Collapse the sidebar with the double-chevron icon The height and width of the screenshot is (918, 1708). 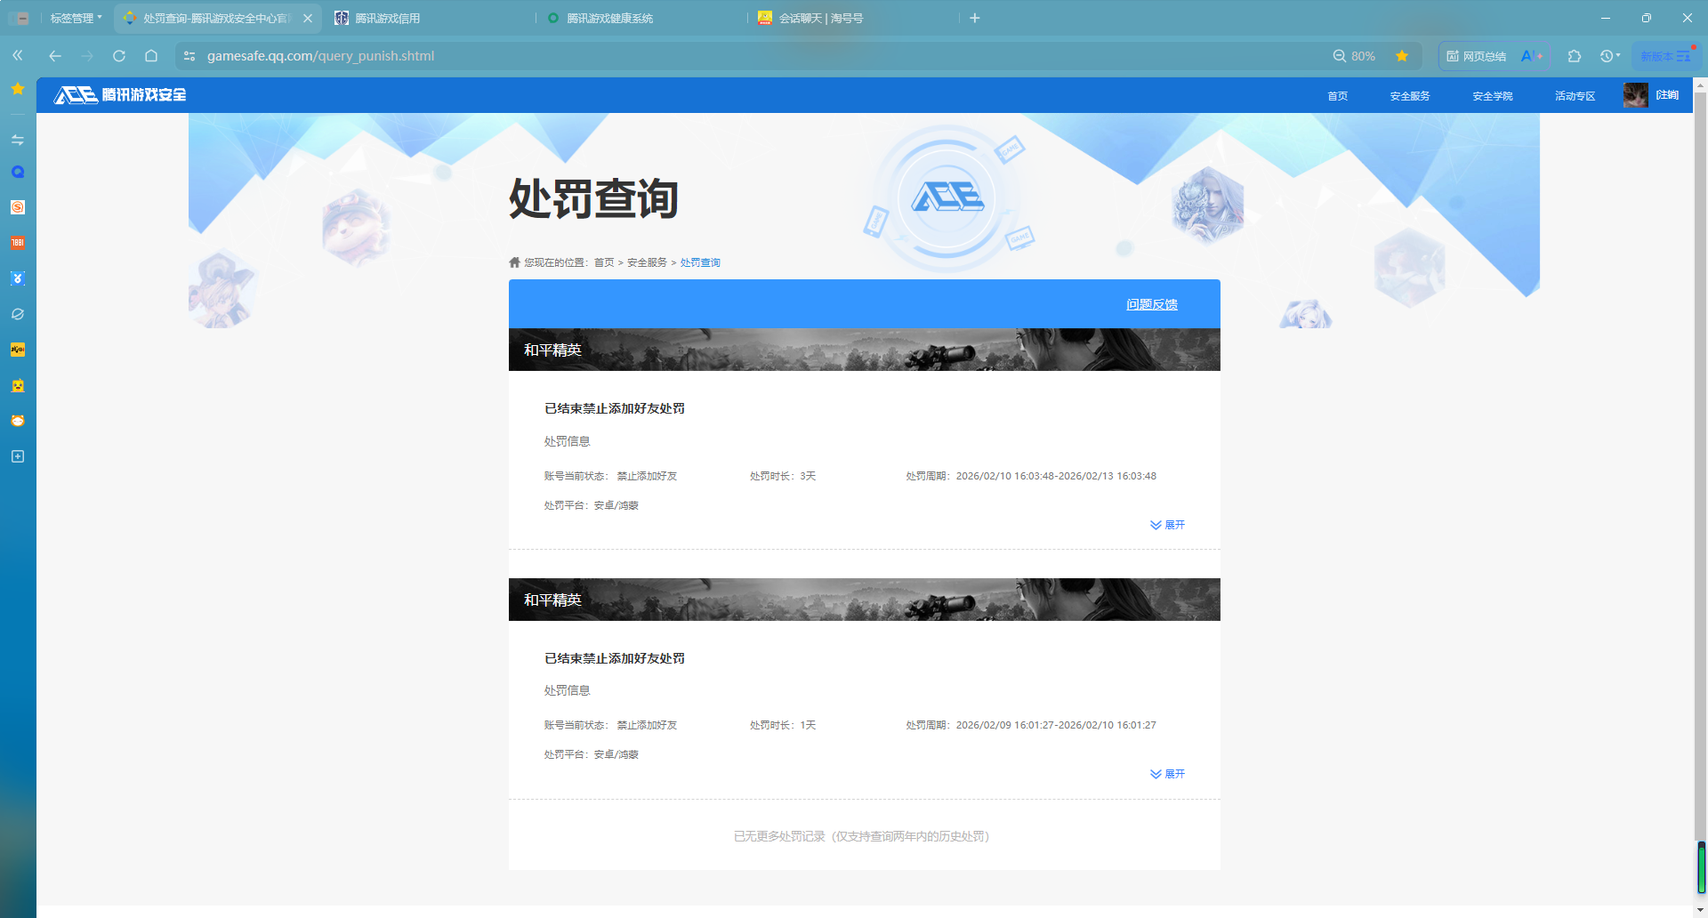[x=18, y=55]
